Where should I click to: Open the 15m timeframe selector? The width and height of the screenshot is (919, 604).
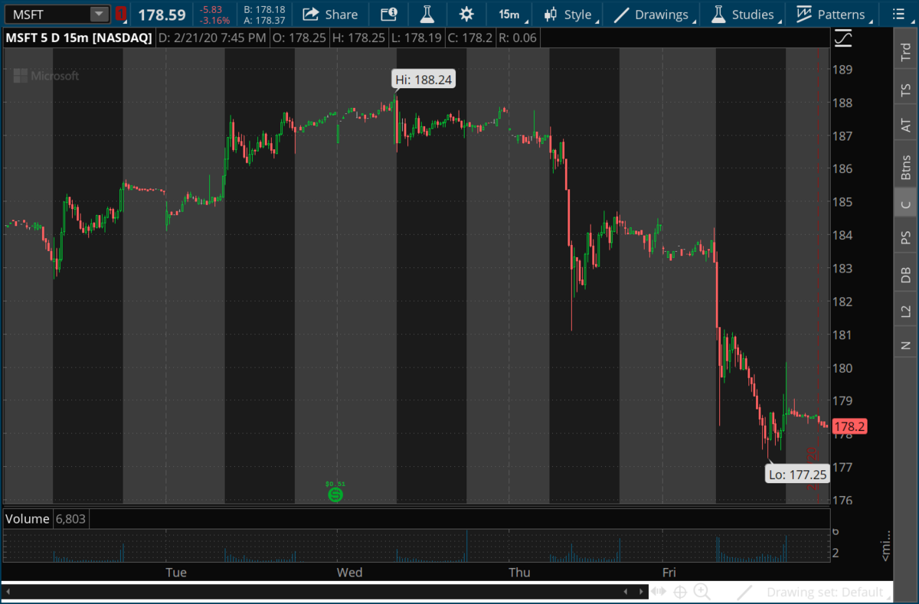coord(509,14)
